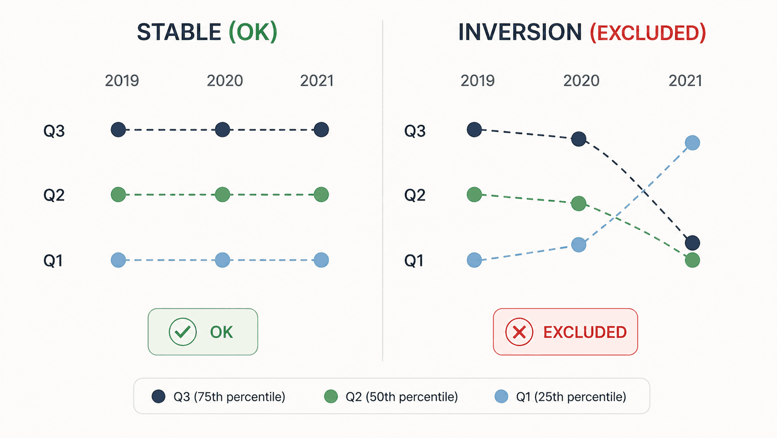Click the green checkmark circle icon
Image resolution: width=777 pixels, height=438 pixels.
pyautogui.click(x=182, y=332)
